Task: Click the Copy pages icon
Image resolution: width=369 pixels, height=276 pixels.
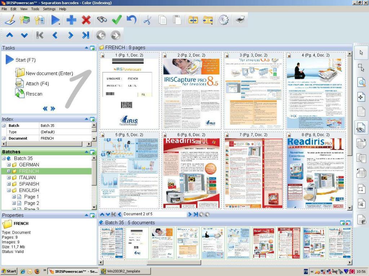Action: point(163,20)
